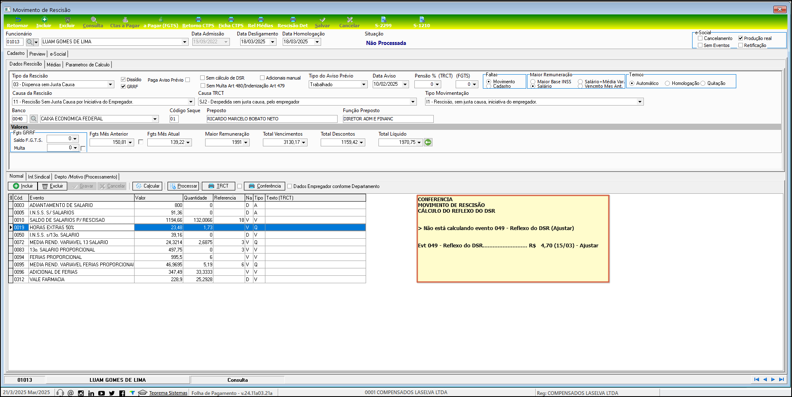The image size is (792, 397).
Task: Open Parametros de Calculo tab
Action: coord(87,65)
